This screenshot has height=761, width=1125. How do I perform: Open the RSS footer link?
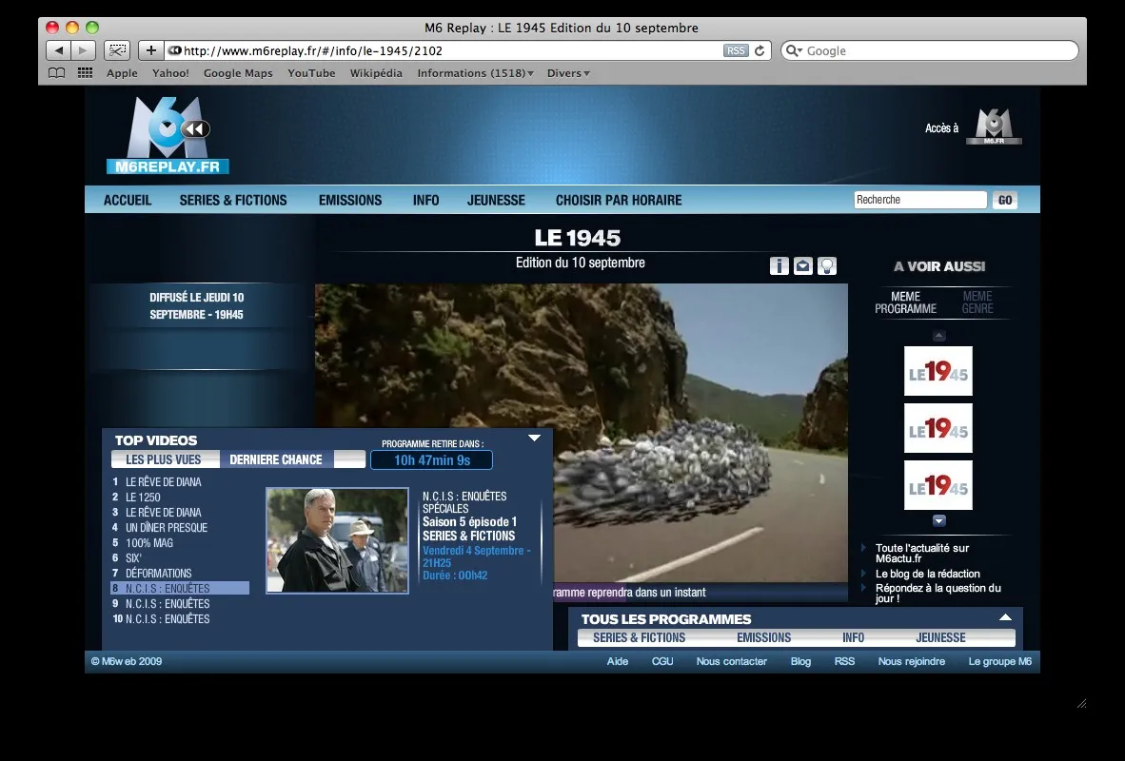[x=844, y=661]
